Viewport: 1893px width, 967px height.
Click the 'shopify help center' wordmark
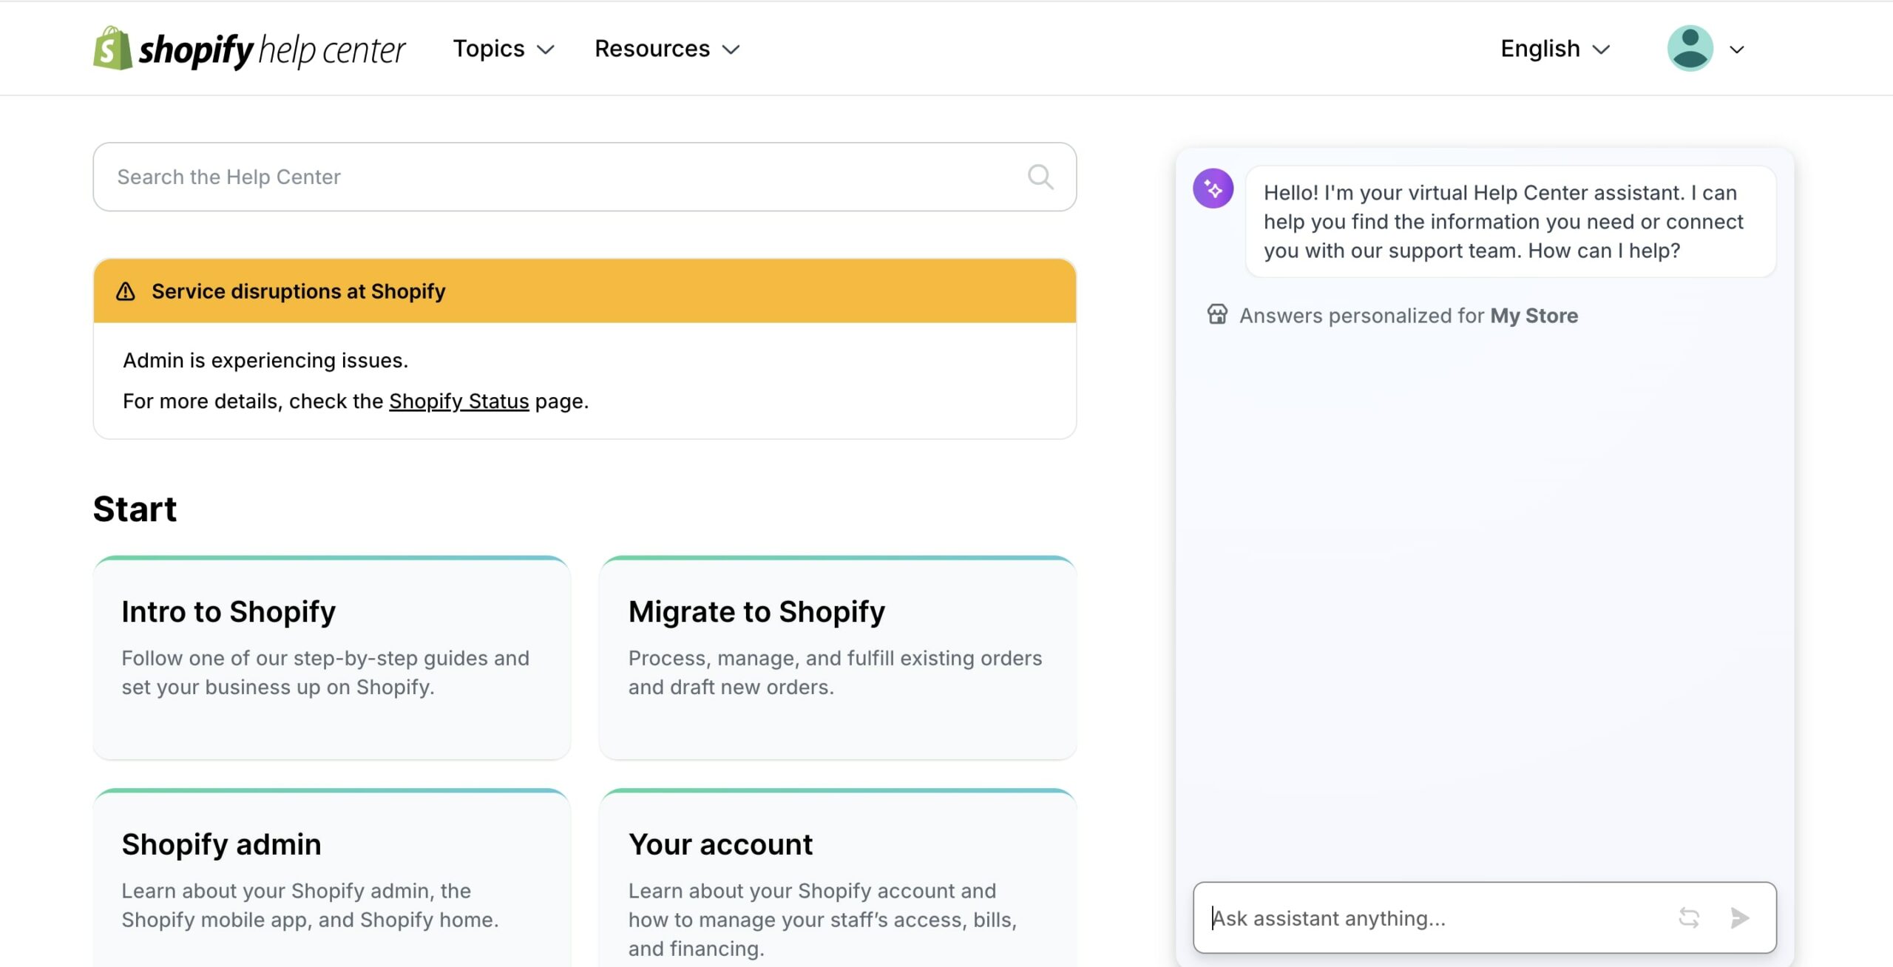tap(271, 50)
